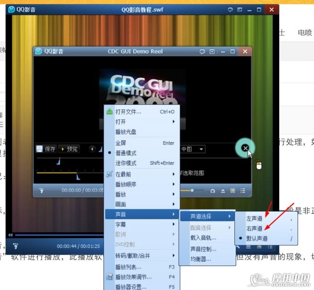This screenshot has height=290, width=314.
Task: Expand the 画面 submenu
Action: coord(142,204)
